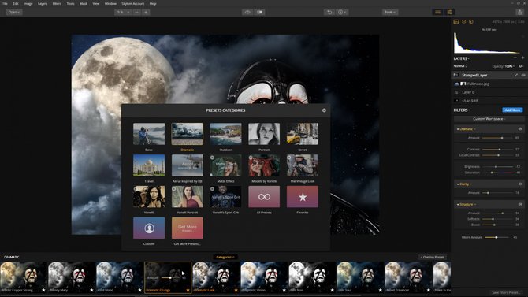Add a new layer with plus icon
The image size is (528, 297).
point(522,58)
